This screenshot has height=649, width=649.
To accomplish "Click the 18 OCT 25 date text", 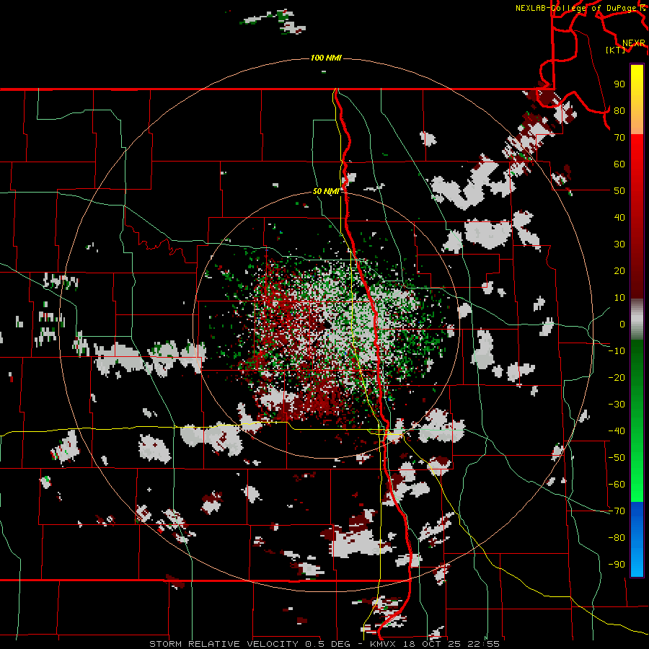I will (432, 644).
